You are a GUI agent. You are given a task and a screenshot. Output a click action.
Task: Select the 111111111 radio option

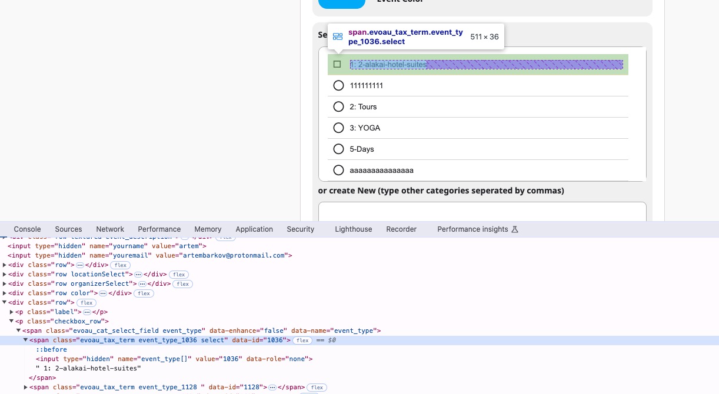[x=338, y=86]
